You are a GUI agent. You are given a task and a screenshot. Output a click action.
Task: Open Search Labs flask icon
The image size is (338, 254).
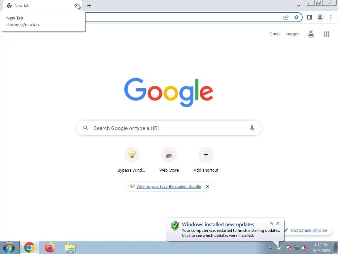click(311, 34)
